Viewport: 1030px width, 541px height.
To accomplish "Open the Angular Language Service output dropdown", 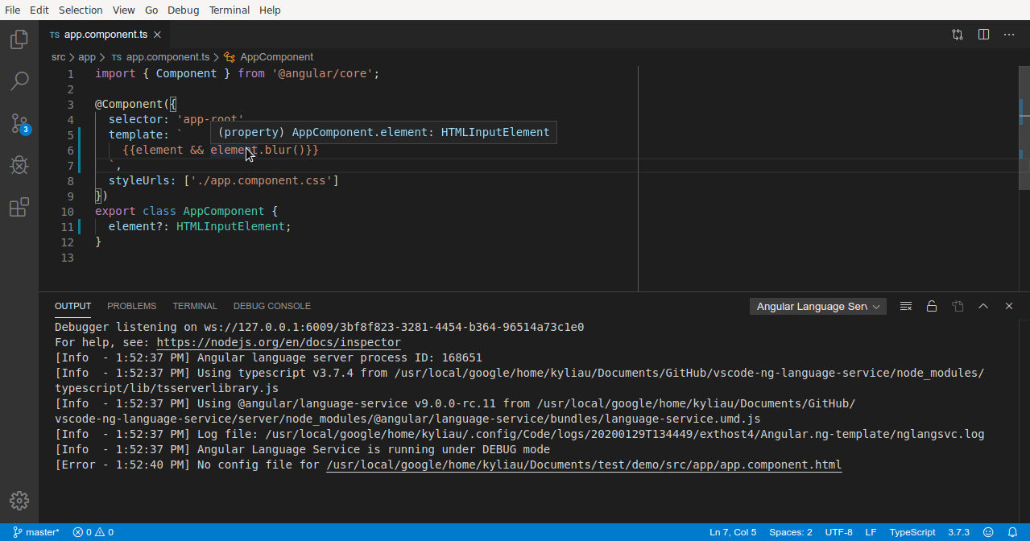I will point(818,306).
